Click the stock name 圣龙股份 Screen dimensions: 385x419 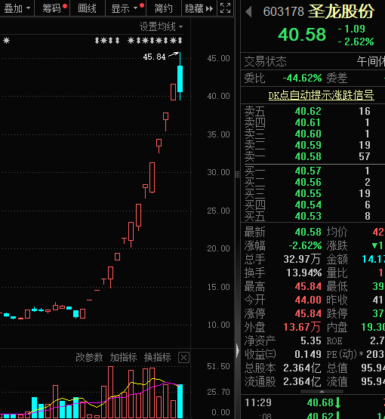point(340,11)
